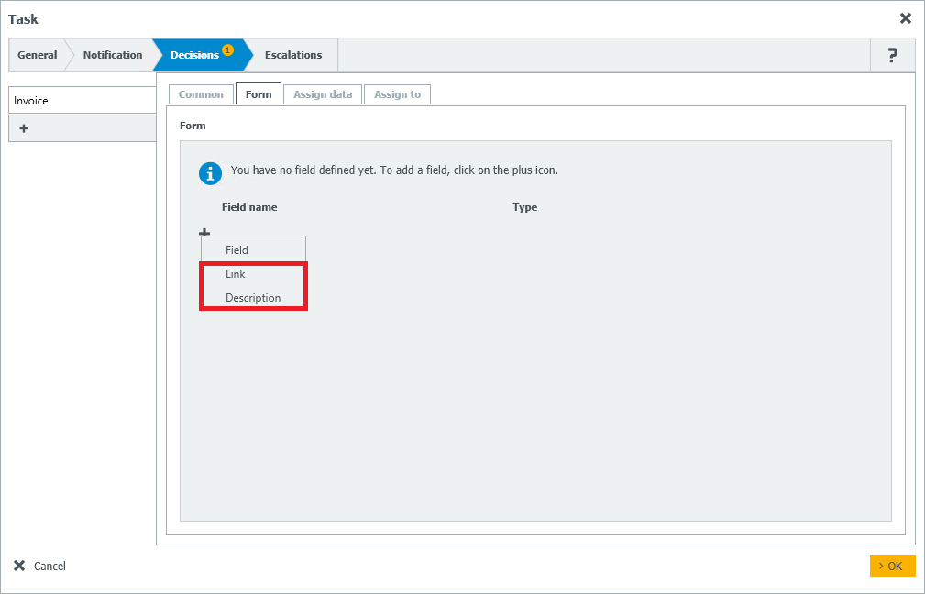Confirm the task with the OK button
Screen dimensions: 925x594
(892, 566)
